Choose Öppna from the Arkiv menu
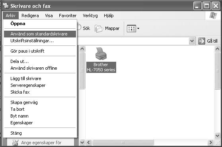 pyautogui.click(x=40, y=24)
